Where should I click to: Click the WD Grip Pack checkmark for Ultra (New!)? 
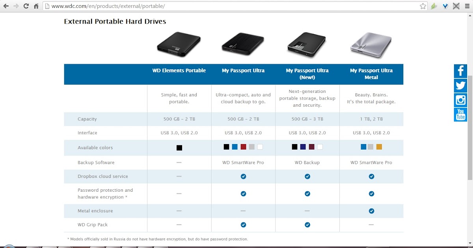pos(307,225)
